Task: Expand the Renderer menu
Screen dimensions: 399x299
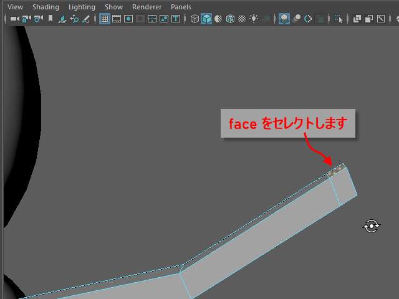Action: 147,7
